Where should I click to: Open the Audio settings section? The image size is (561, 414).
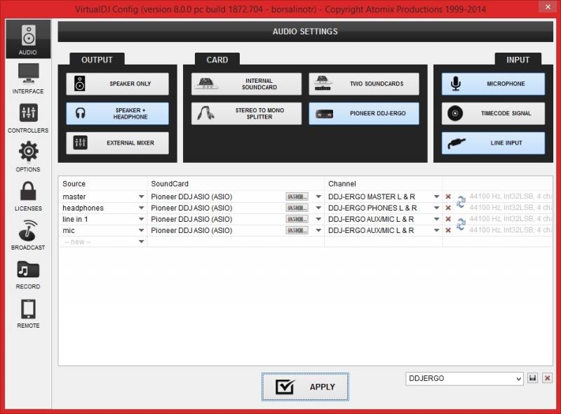pyautogui.click(x=28, y=39)
